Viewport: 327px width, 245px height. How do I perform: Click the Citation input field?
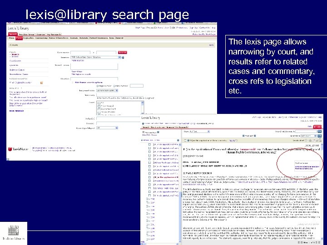(94, 79)
